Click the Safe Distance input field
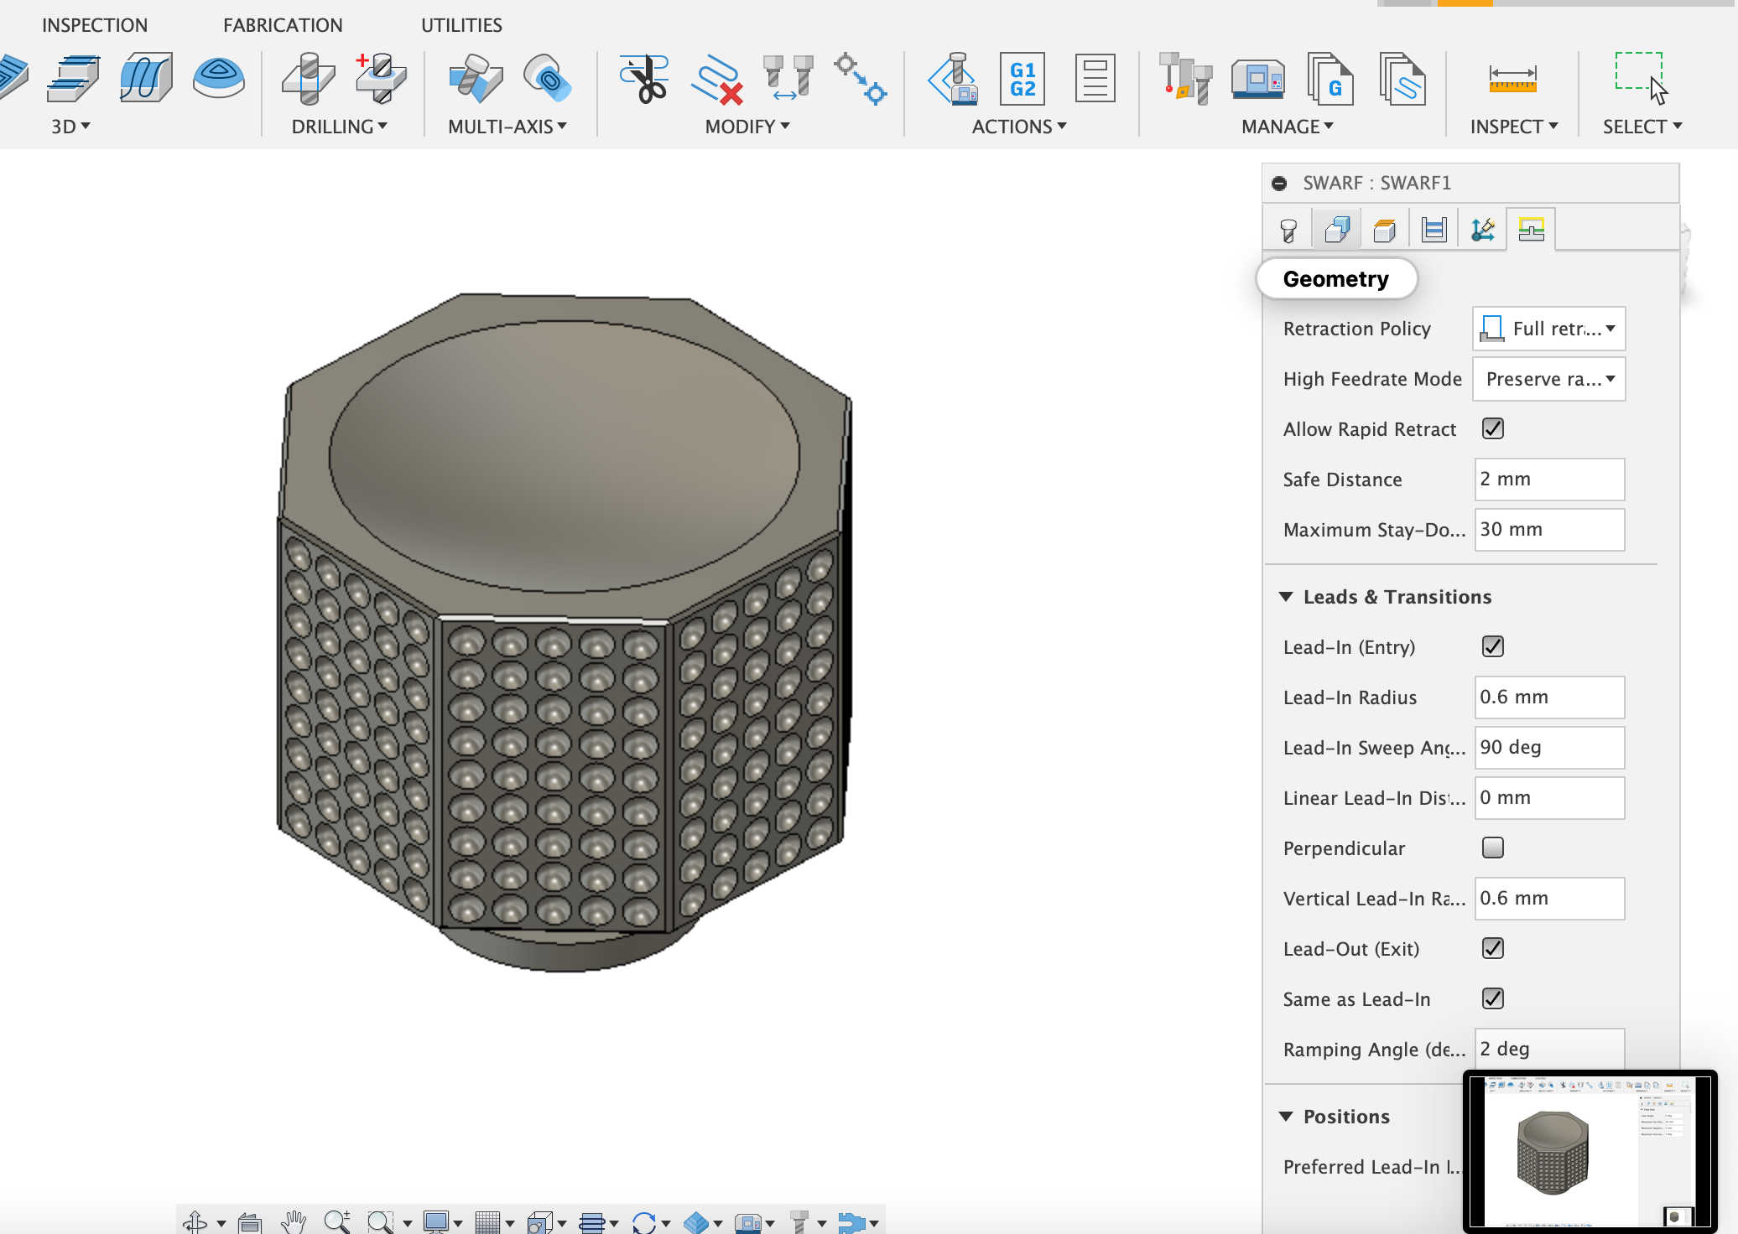Screen dimensions: 1738x1234 (1548, 478)
